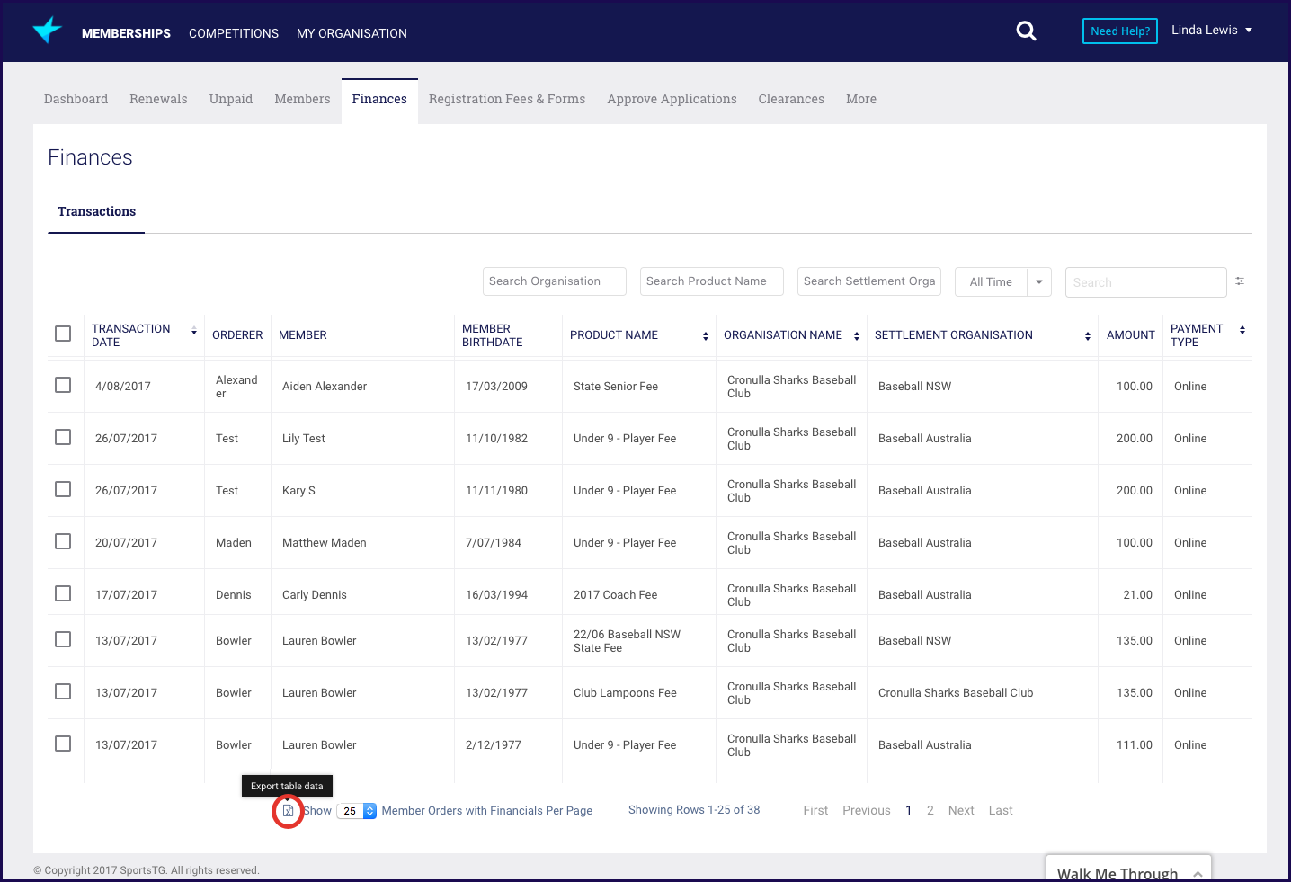Click the 111.00 amount cell
This screenshot has height=882, width=1291.
coord(1135,745)
